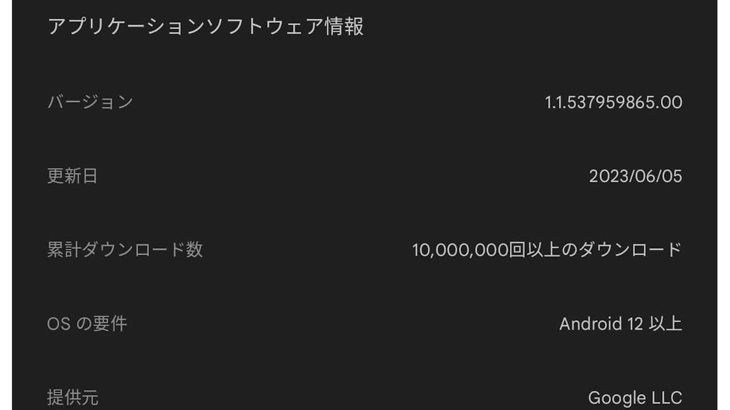Select the 累計ダウンロード数 label
This screenshot has width=730, height=410.
pos(125,250)
